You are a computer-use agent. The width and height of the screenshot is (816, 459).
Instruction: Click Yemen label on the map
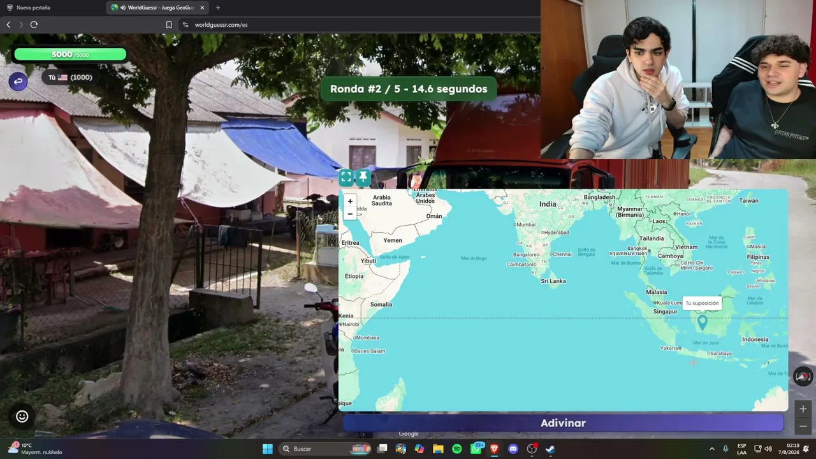(393, 240)
